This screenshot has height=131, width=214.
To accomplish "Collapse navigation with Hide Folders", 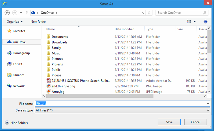I will [16, 123].
